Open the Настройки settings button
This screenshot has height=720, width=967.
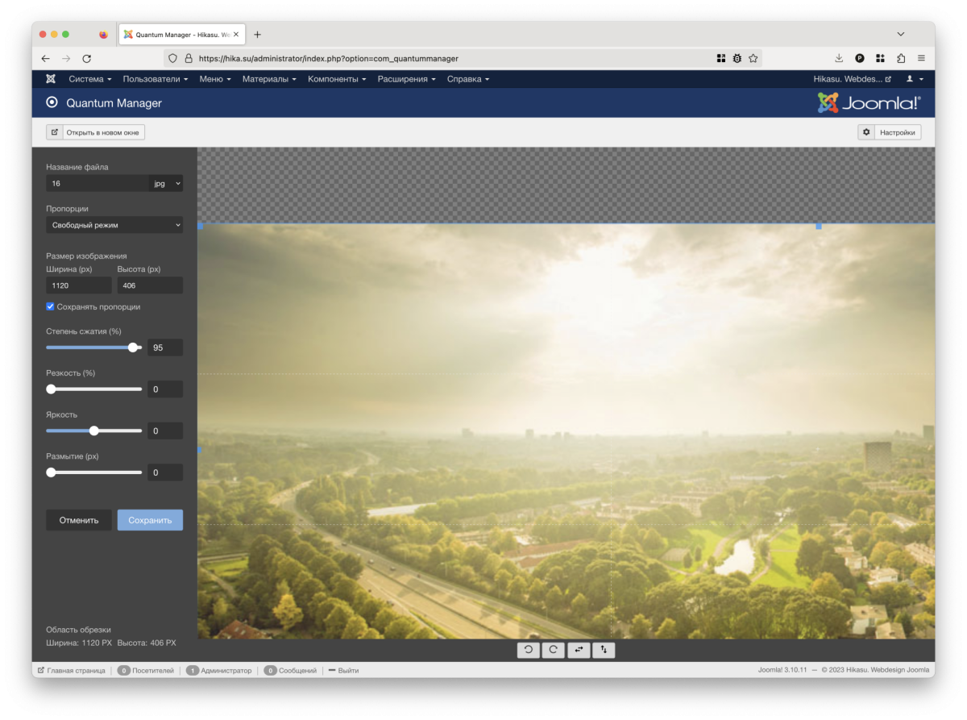pyautogui.click(x=889, y=132)
